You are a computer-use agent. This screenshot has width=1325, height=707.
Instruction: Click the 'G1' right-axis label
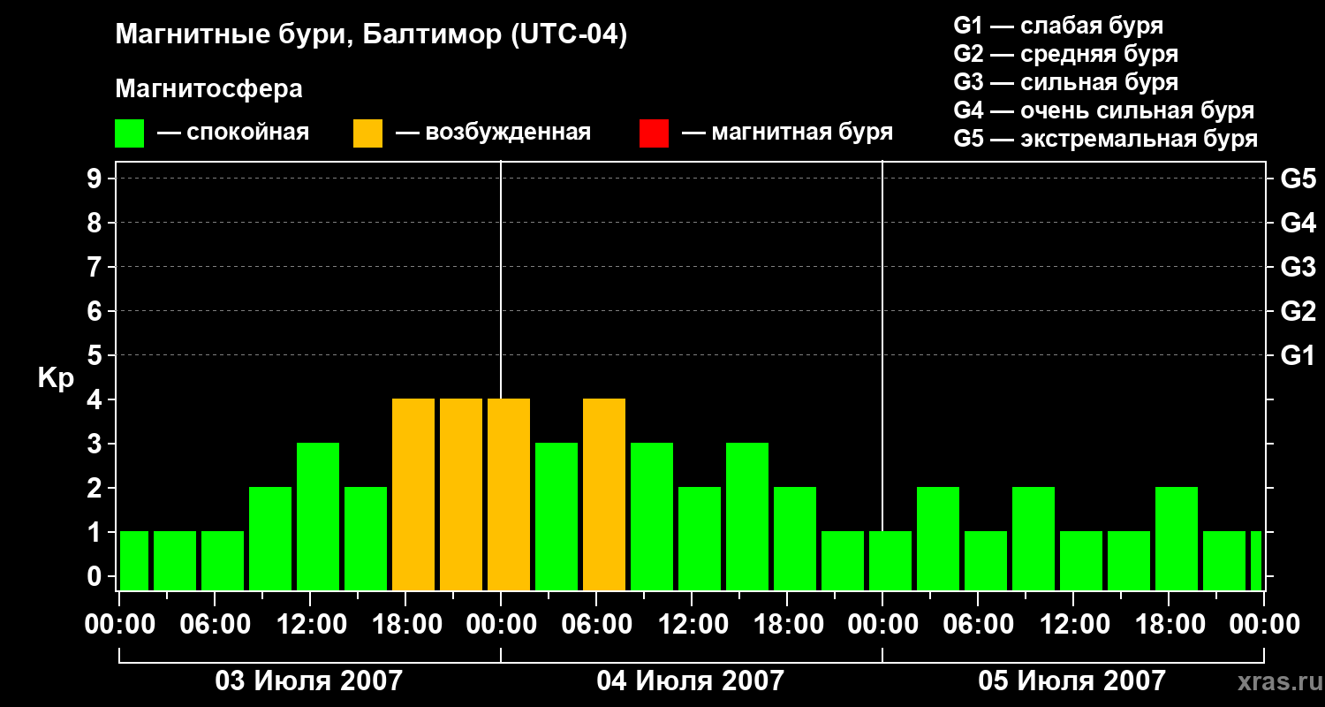(x=1298, y=355)
